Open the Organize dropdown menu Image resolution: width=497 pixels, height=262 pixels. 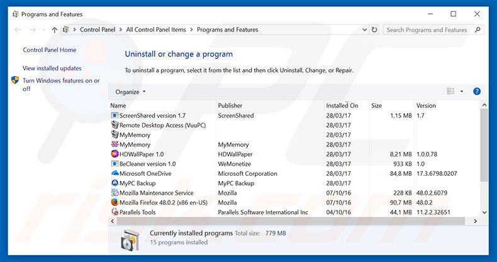tap(130, 92)
